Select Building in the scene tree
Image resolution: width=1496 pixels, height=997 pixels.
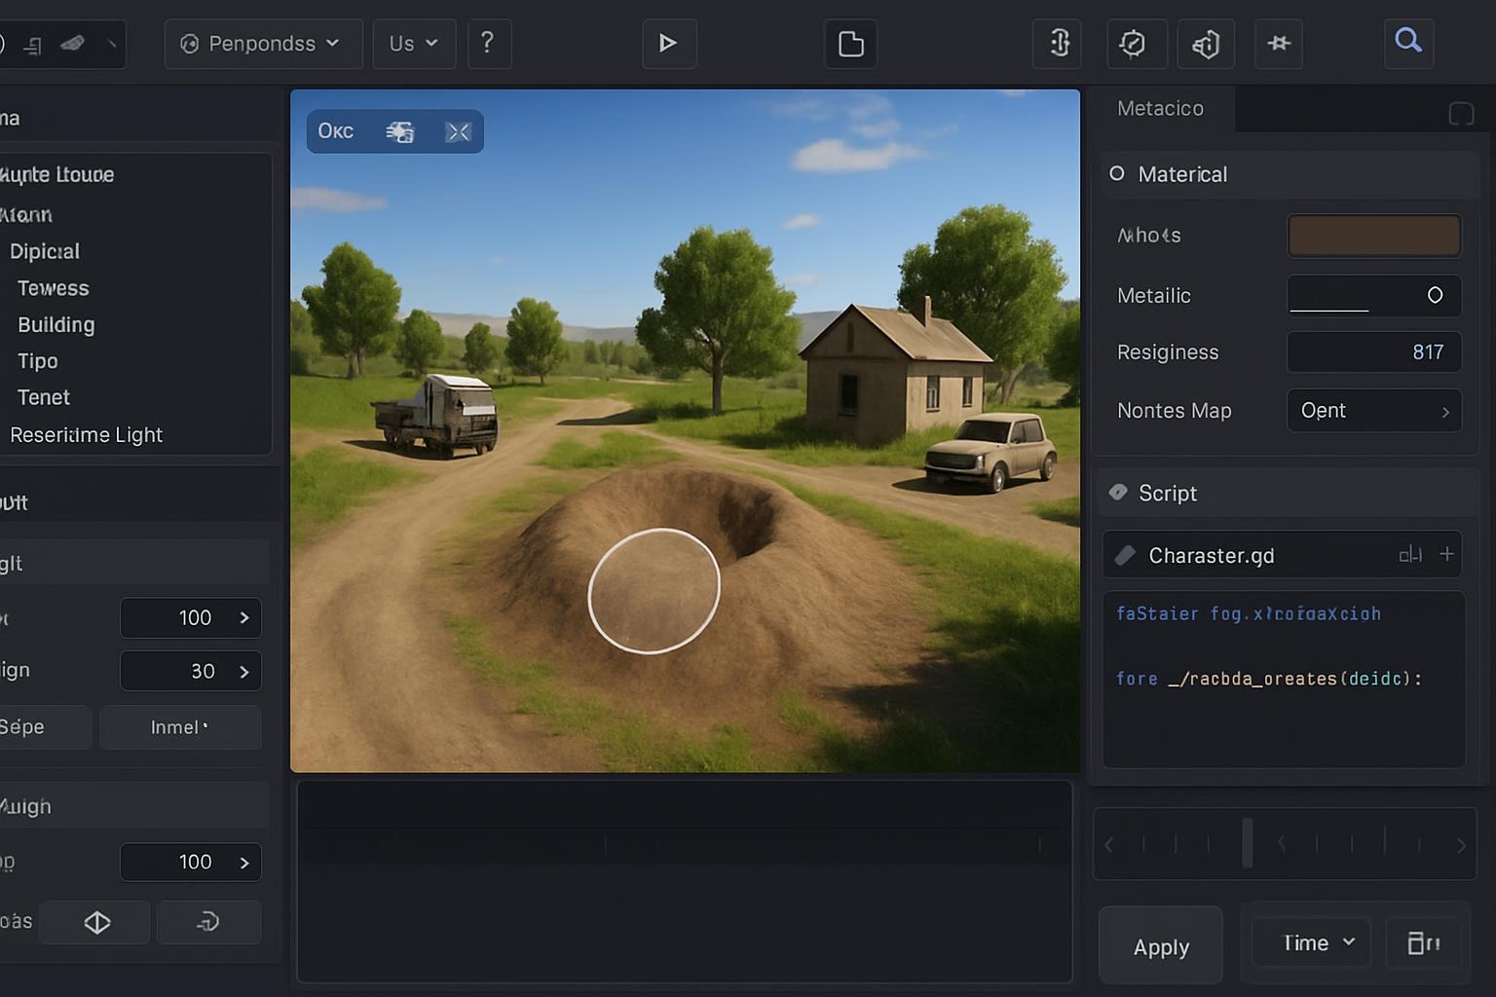click(x=56, y=325)
